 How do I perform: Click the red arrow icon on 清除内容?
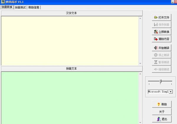pos(156,39)
